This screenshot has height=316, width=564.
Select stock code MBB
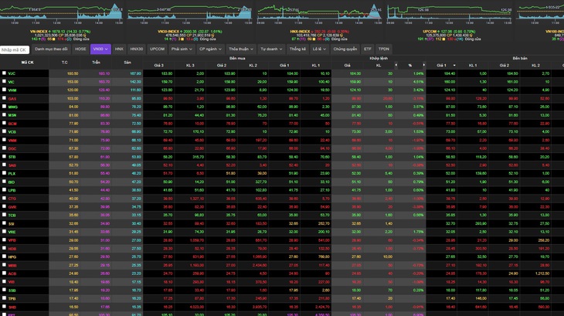click(12, 265)
